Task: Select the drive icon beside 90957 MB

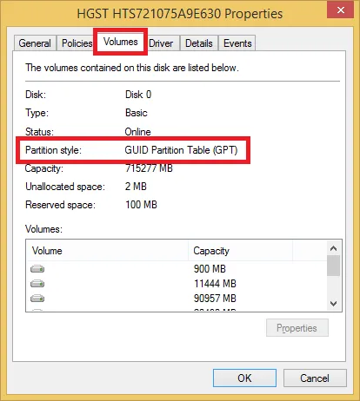Action: tap(37, 299)
